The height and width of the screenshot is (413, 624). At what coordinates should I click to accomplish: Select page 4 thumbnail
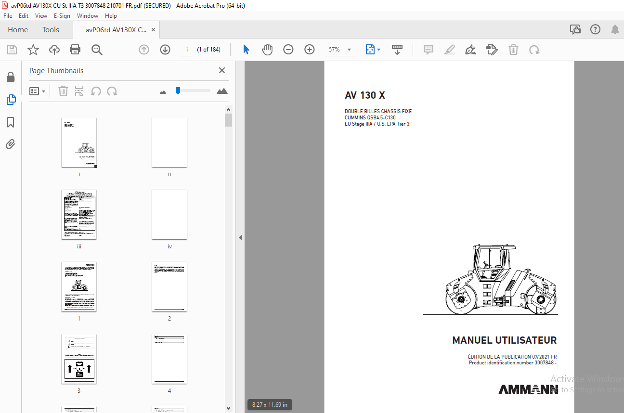[169, 359]
